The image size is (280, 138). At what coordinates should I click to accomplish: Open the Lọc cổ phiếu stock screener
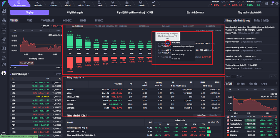[x=37, y=3]
